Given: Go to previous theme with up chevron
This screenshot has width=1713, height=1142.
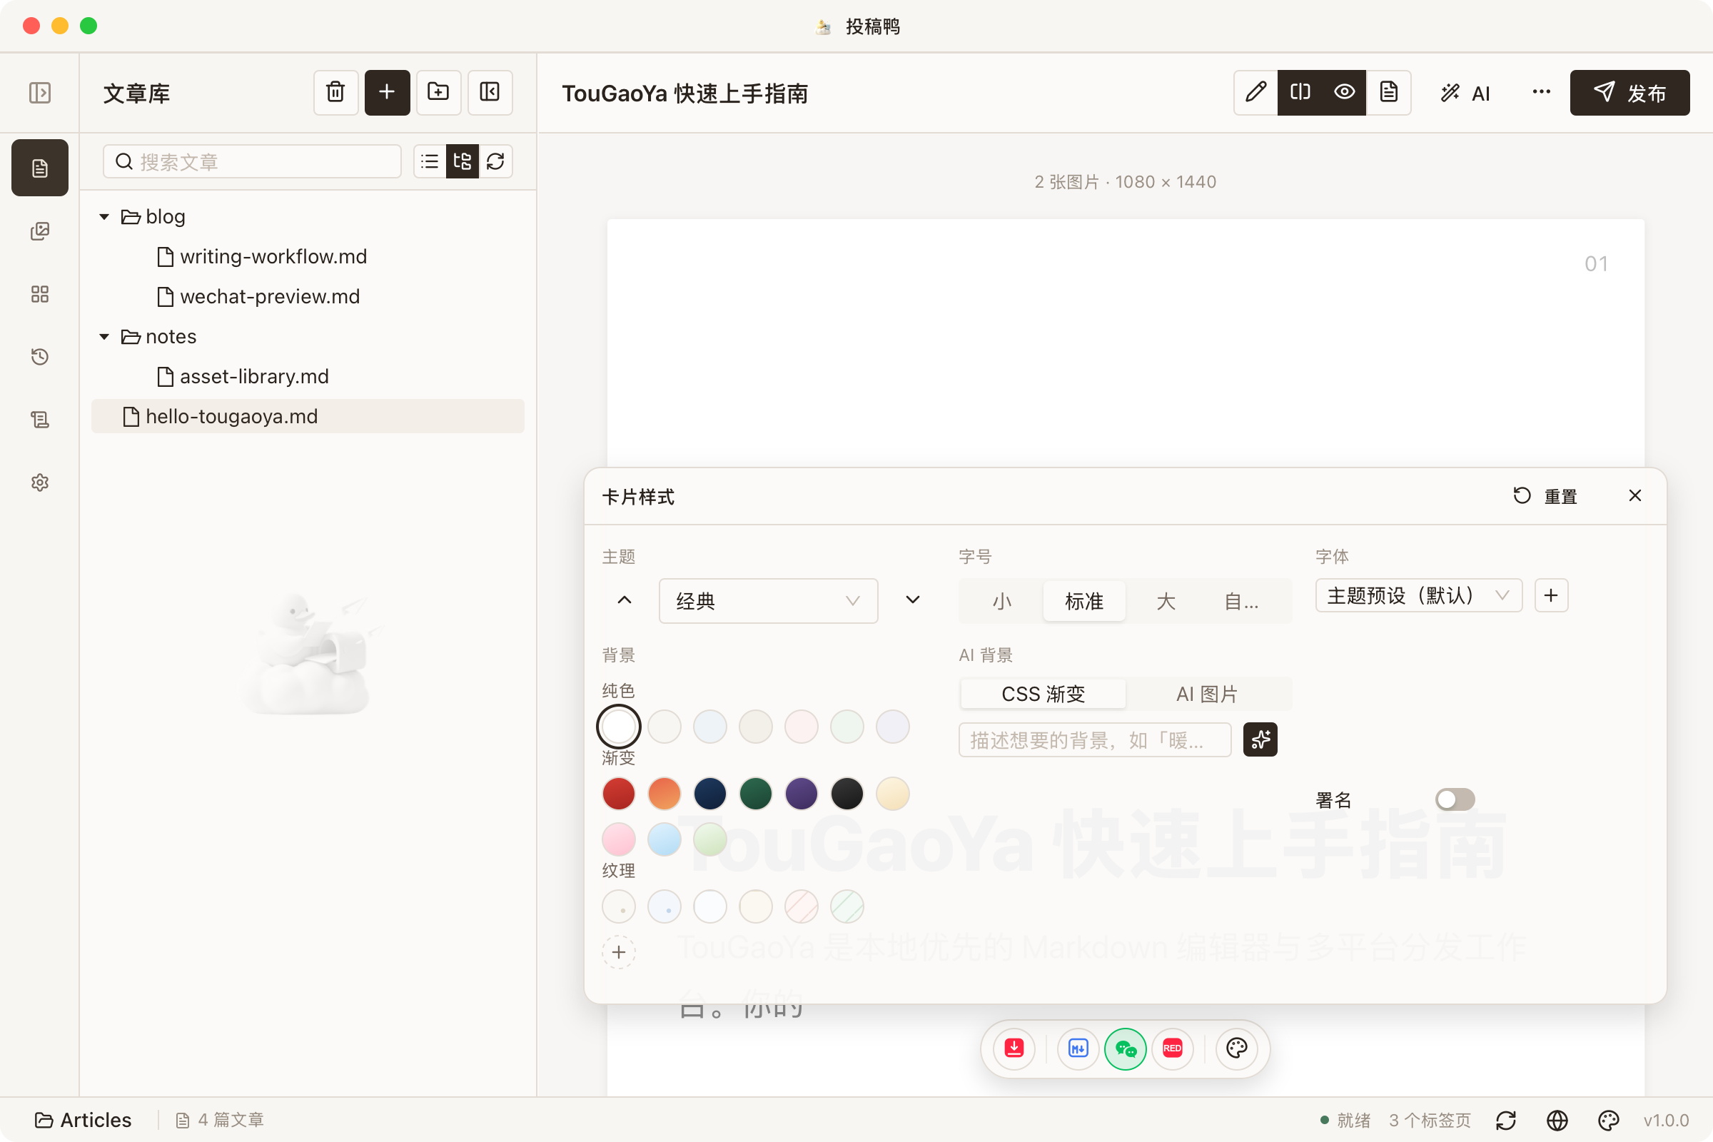Looking at the screenshot, I should coord(624,600).
